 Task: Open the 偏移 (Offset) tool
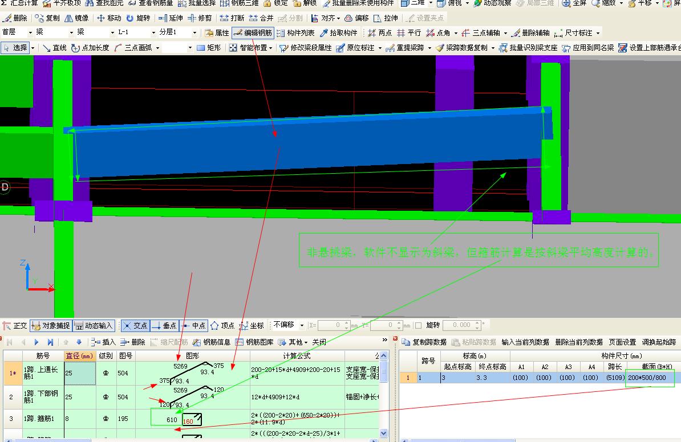[356, 18]
